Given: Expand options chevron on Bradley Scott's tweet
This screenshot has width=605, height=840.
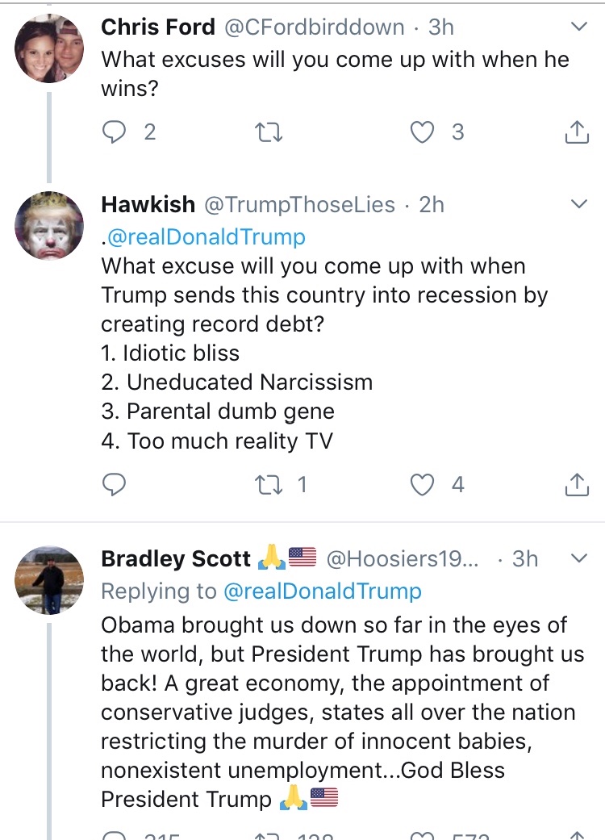Looking at the screenshot, I should (579, 558).
